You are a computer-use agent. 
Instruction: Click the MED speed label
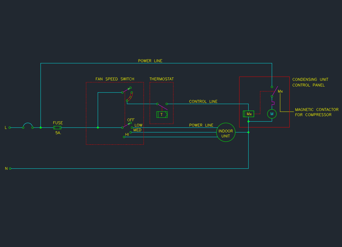137,130
